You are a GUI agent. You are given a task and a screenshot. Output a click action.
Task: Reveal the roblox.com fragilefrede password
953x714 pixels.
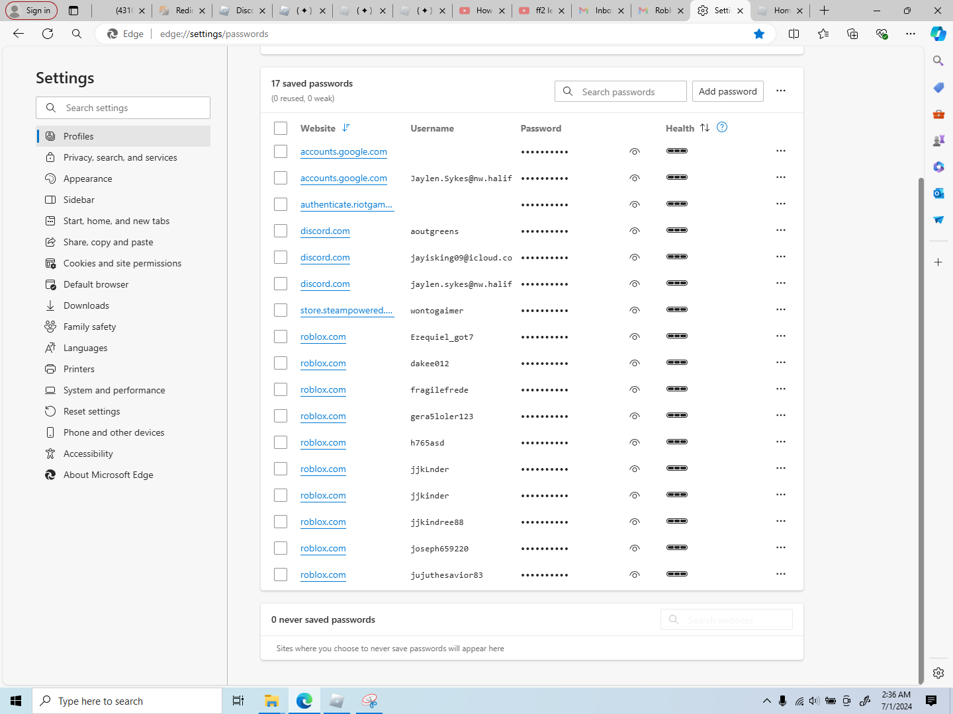(635, 389)
